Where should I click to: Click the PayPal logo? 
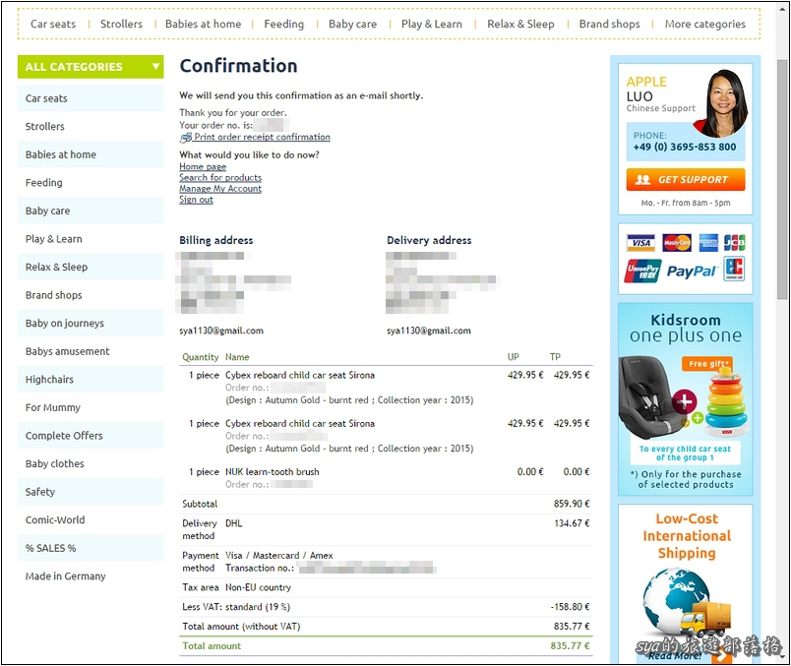point(691,272)
